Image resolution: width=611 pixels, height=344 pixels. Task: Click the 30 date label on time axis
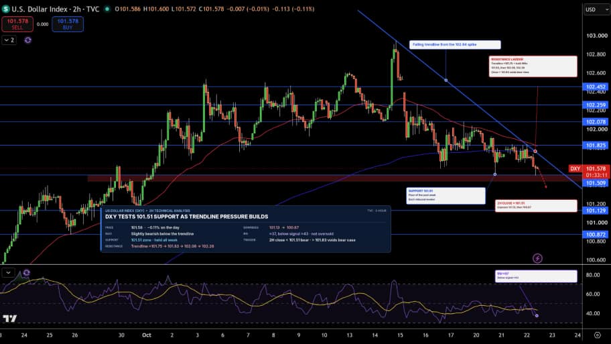coord(121,335)
